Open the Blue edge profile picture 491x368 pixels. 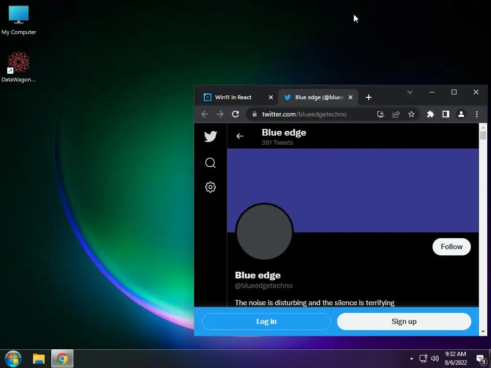point(264,232)
